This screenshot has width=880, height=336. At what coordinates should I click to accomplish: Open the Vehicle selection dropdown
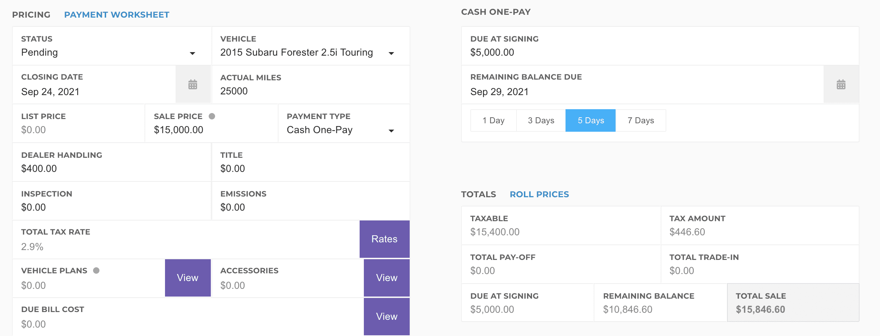click(391, 53)
